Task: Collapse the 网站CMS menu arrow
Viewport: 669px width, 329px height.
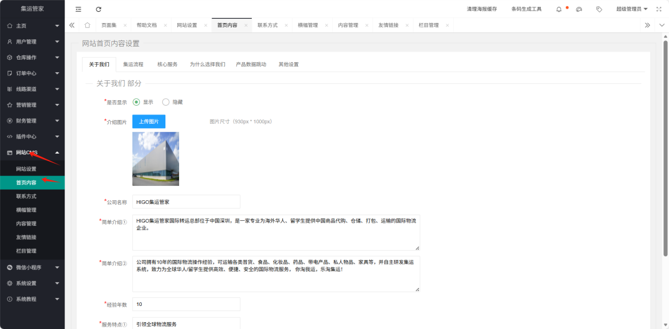Action: pos(57,152)
